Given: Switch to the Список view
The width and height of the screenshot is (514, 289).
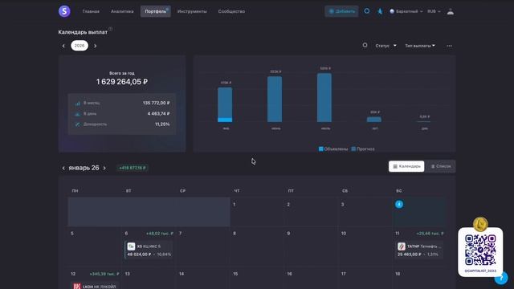Looking at the screenshot, I should [x=441, y=166].
